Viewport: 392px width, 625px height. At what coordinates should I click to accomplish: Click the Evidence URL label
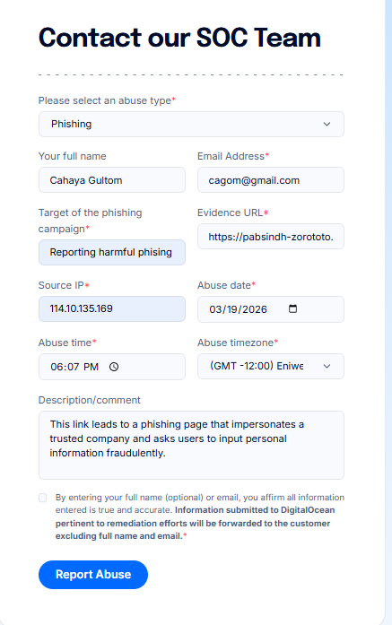coord(233,213)
